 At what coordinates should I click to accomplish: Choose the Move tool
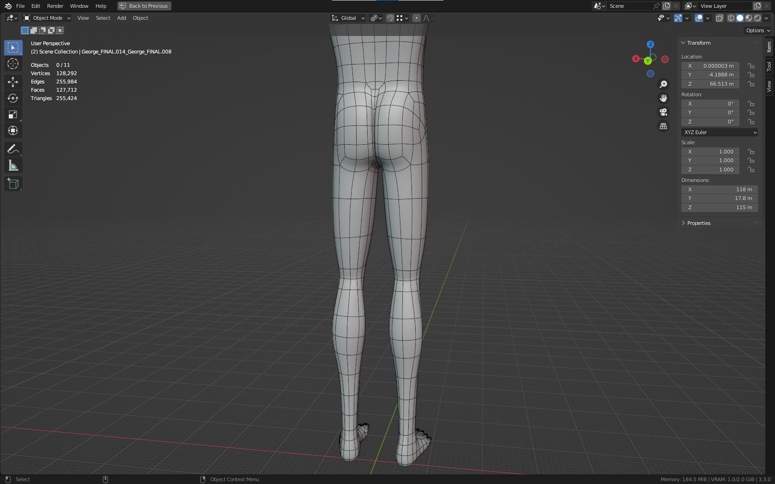[x=13, y=82]
